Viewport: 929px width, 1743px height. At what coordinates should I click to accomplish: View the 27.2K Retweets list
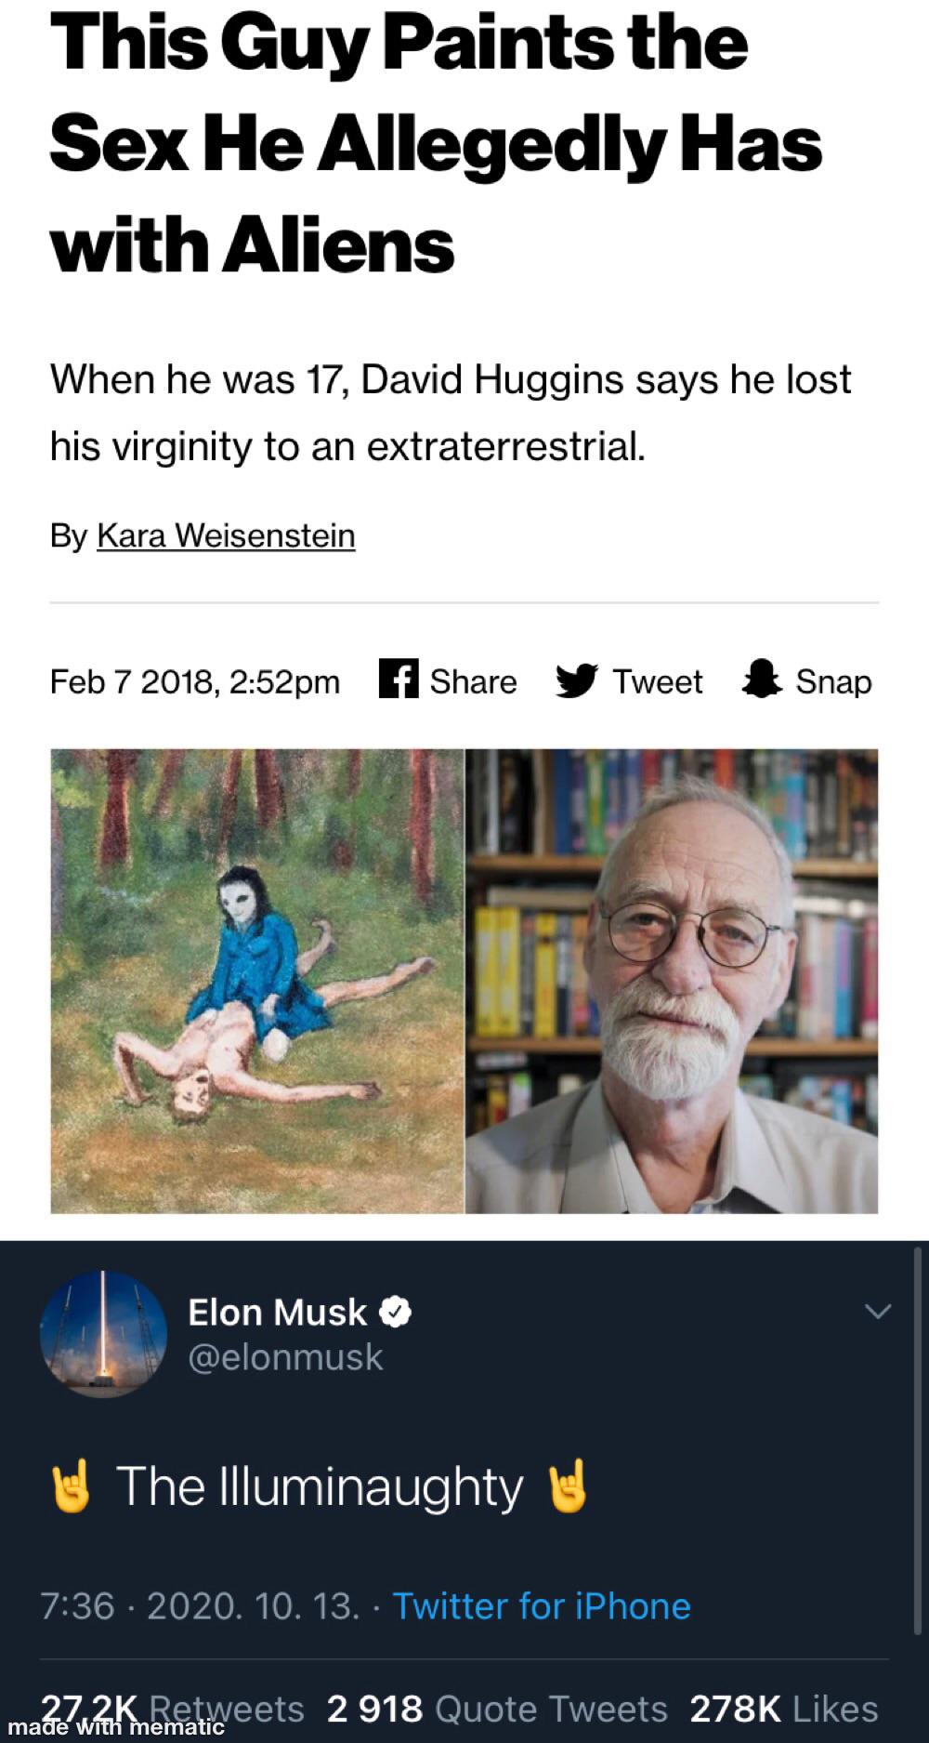(x=173, y=1709)
